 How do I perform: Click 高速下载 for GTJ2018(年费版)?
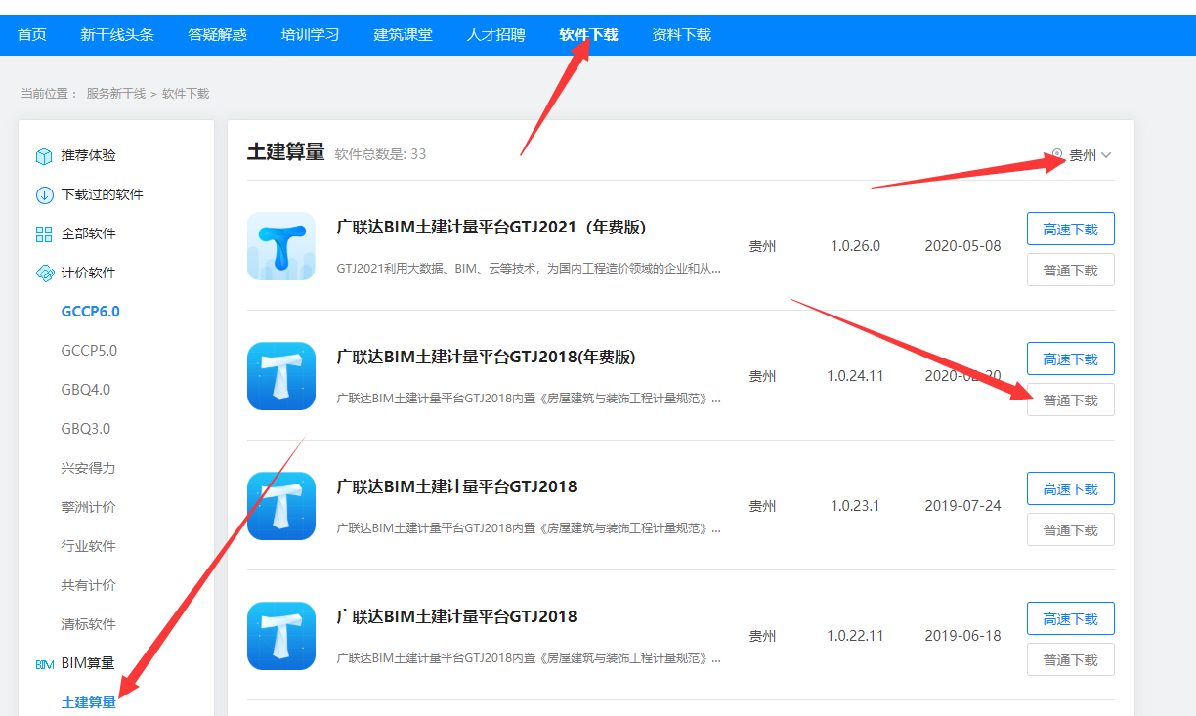(1071, 359)
